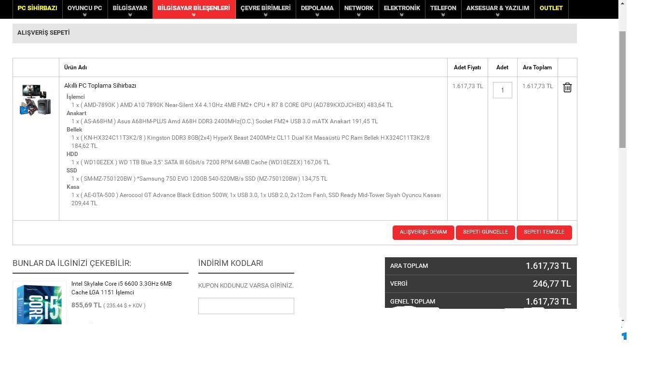Open the DEPOLAMA menu
656x370 pixels.
(317, 8)
